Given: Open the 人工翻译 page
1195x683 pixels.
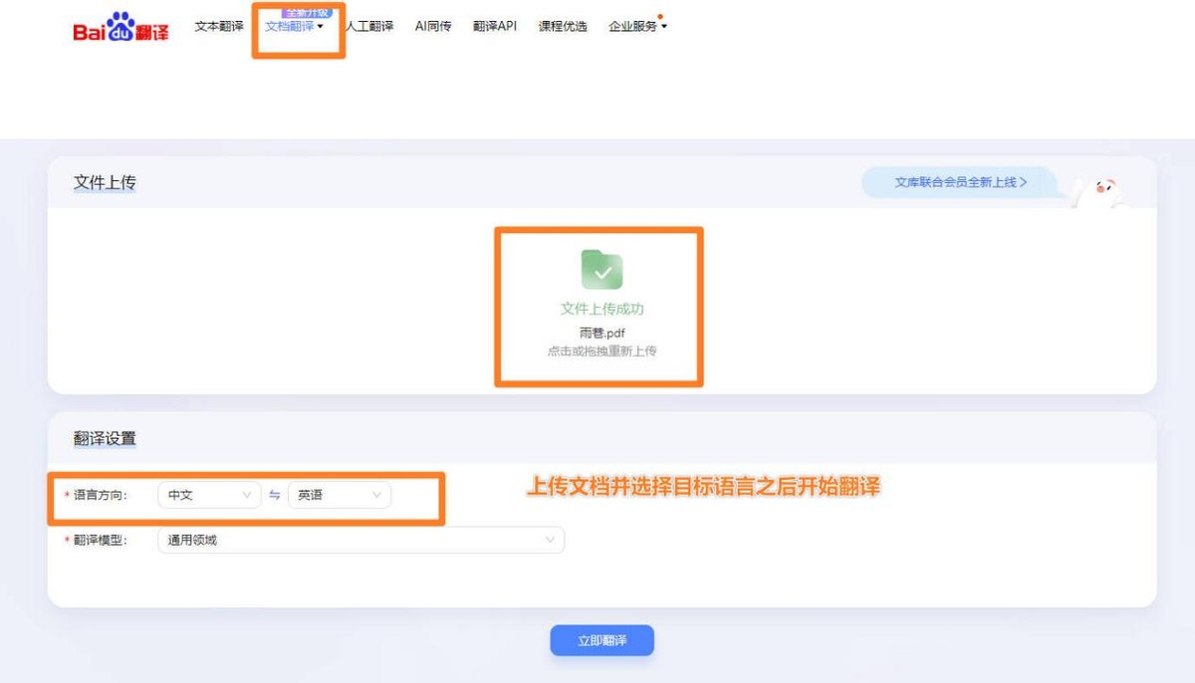Looking at the screenshot, I should pos(372,27).
